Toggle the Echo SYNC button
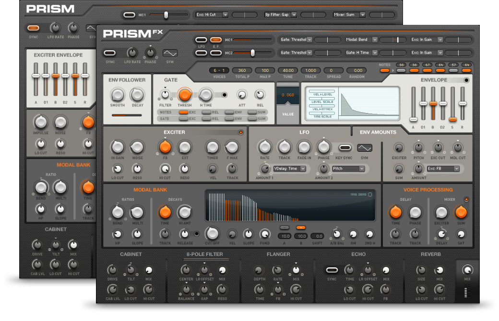Viewport: 499px width, 321px height. point(332,270)
